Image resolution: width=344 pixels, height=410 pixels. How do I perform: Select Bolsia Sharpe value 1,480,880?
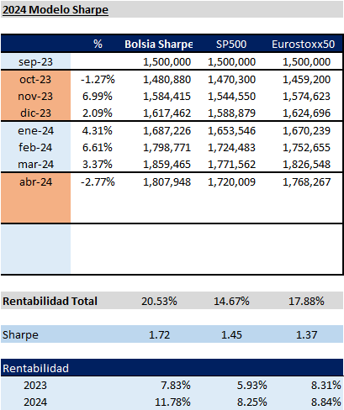[167, 80]
